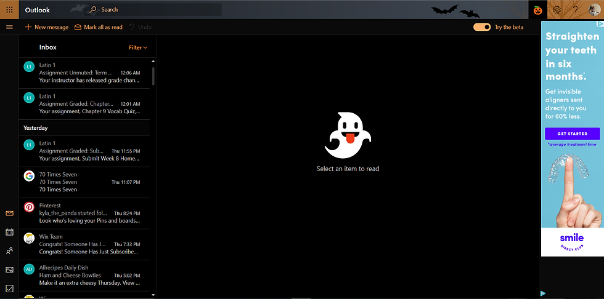The image size is (604, 299).
Task: Click the search magnifier icon
Action: (x=93, y=10)
